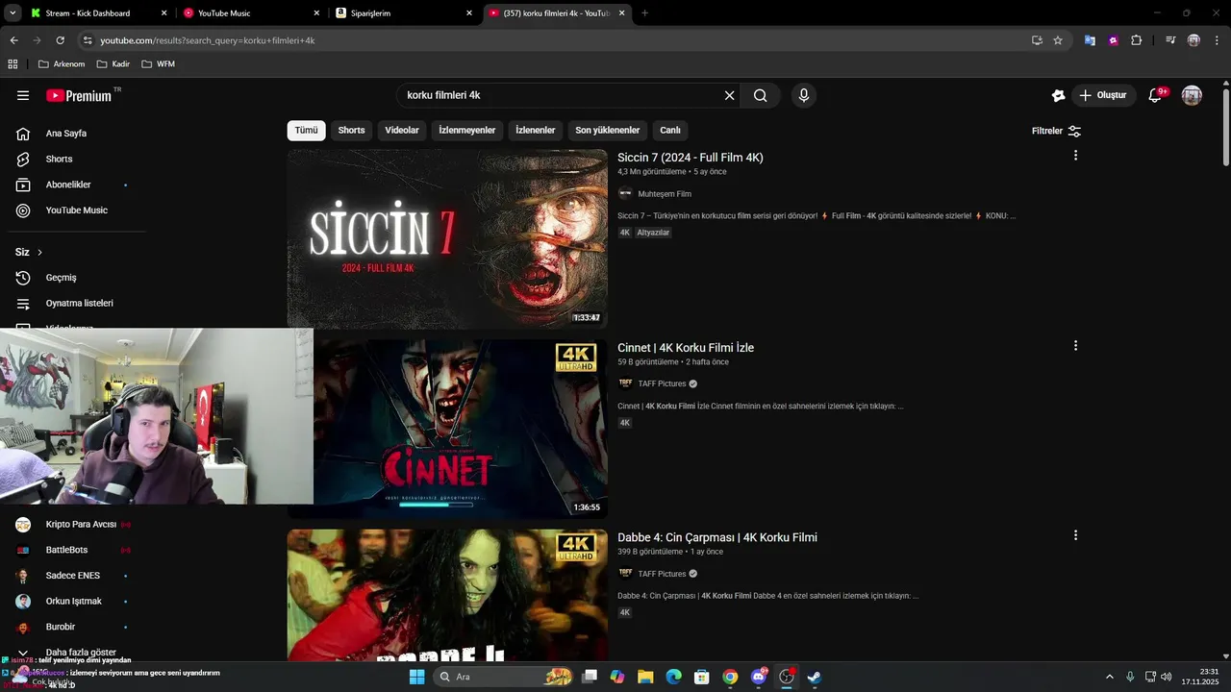Screen dimensions: 1231x692
Task: Open the Chrome profile avatar in toolbar
Action: [x=1193, y=40]
